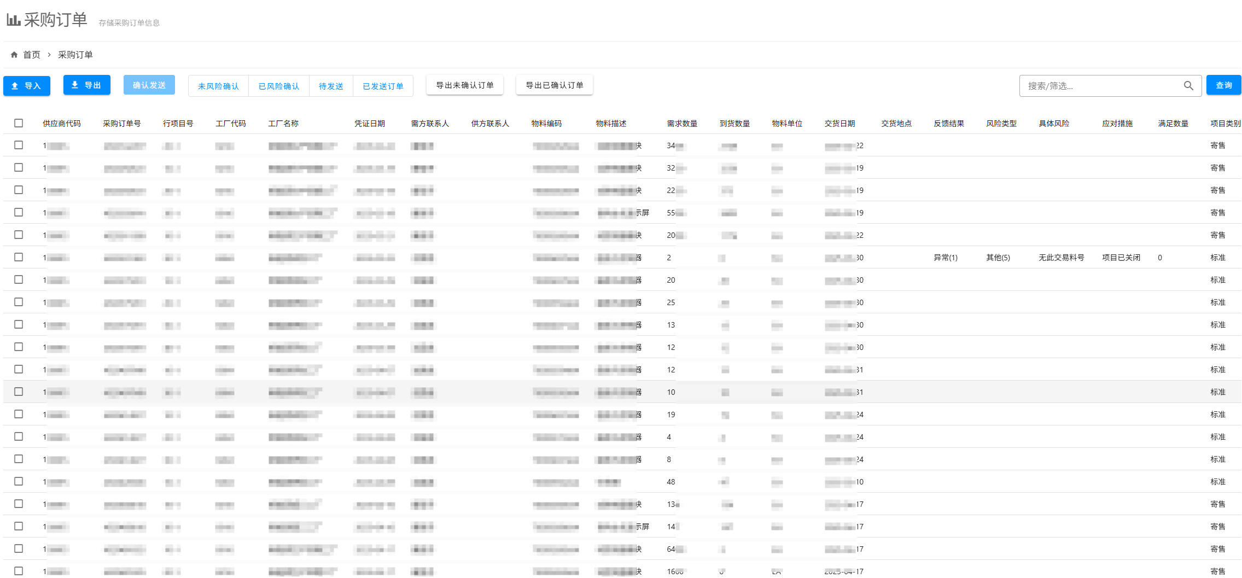
Task: Click the magnifier icon in search box
Action: tap(1188, 86)
